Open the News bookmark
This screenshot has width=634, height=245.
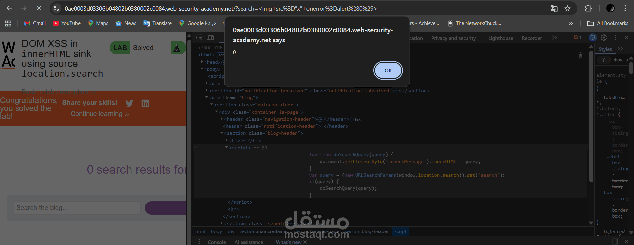pos(126,23)
